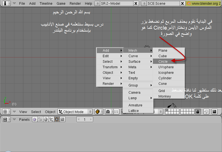Open the buttons window type selector icon
The height and width of the screenshot is (152, 222).
tap(6, 119)
